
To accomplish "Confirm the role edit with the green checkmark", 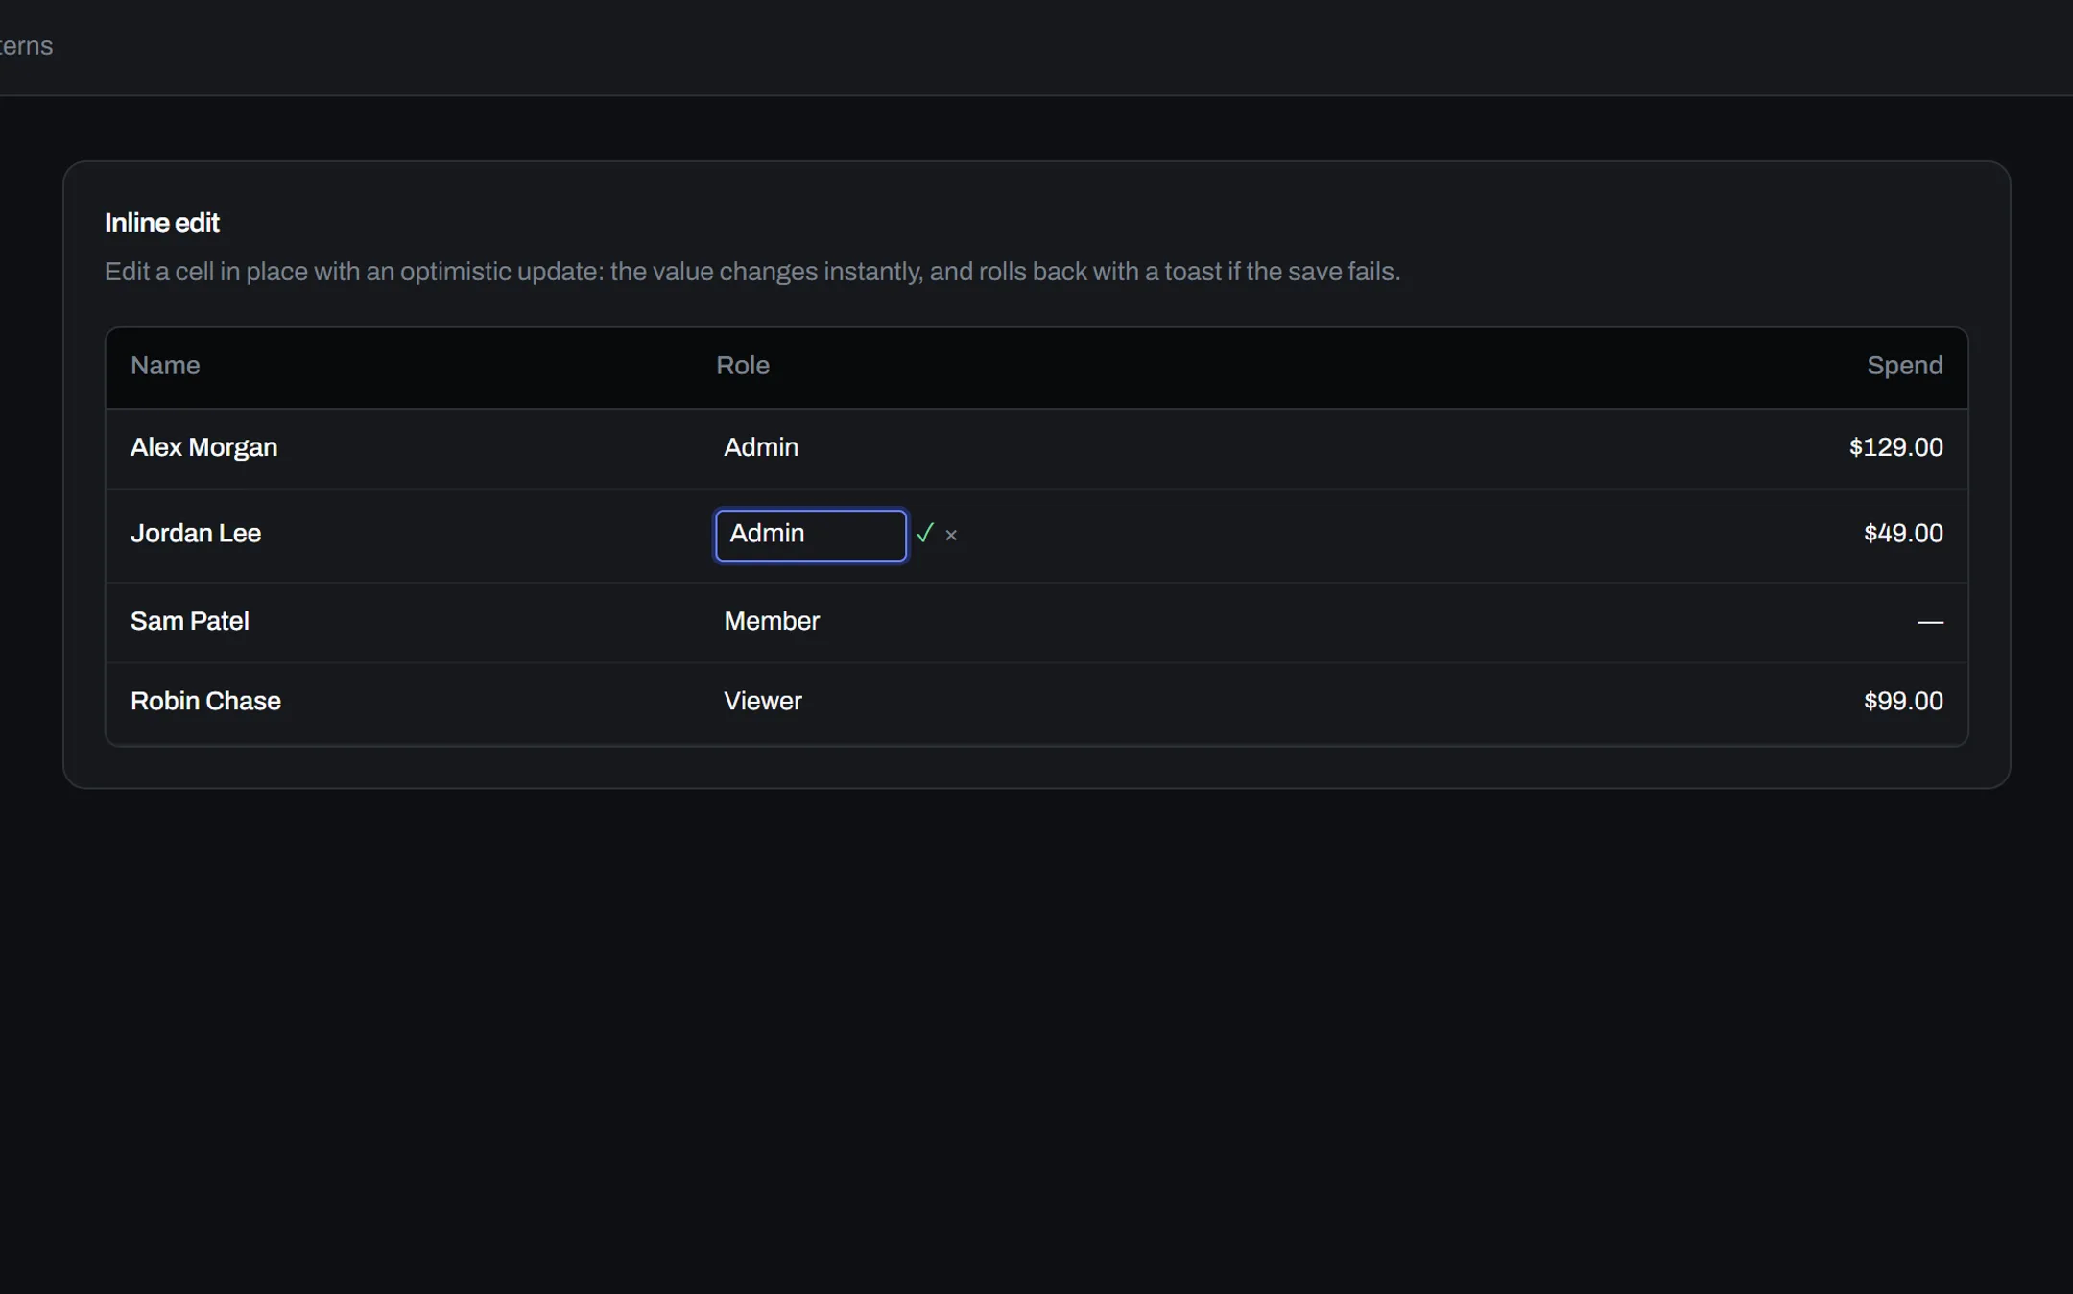I will click(924, 534).
